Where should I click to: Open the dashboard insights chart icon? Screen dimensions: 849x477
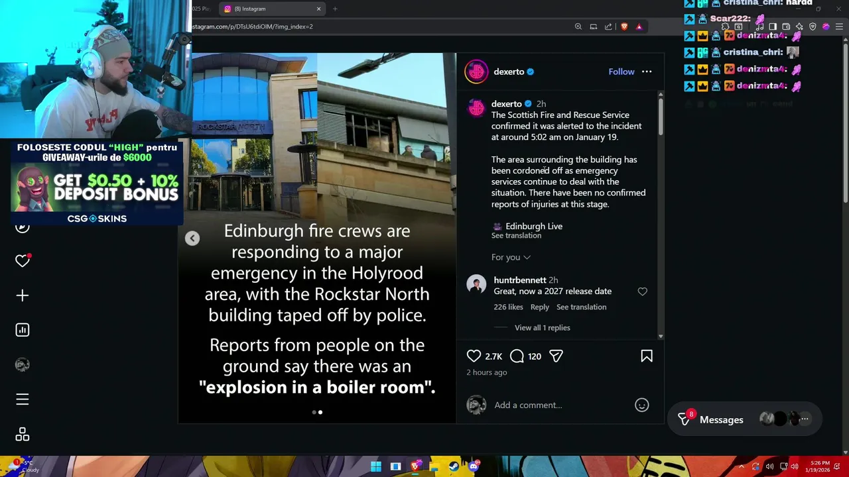pyautogui.click(x=23, y=330)
